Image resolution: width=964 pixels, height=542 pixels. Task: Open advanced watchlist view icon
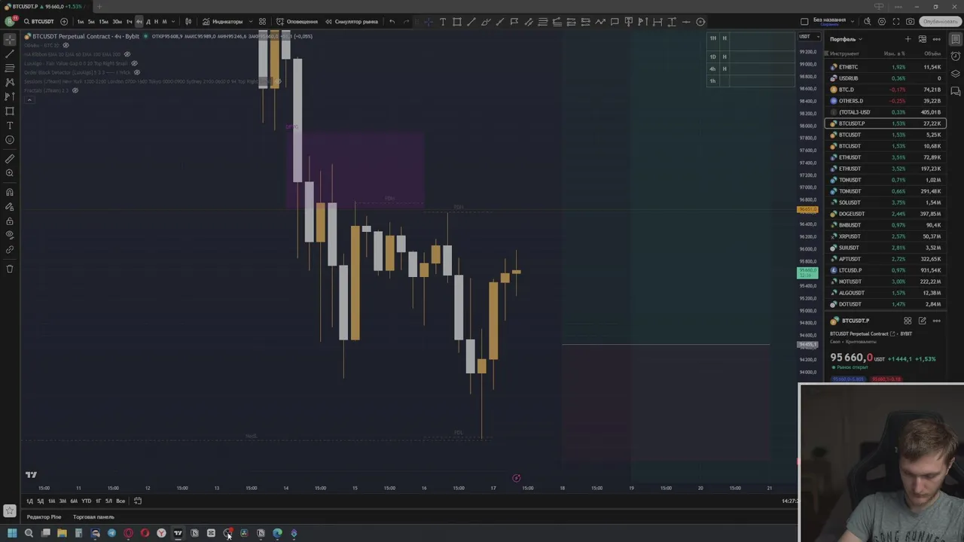pyautogui.click(x=923, y=39)
